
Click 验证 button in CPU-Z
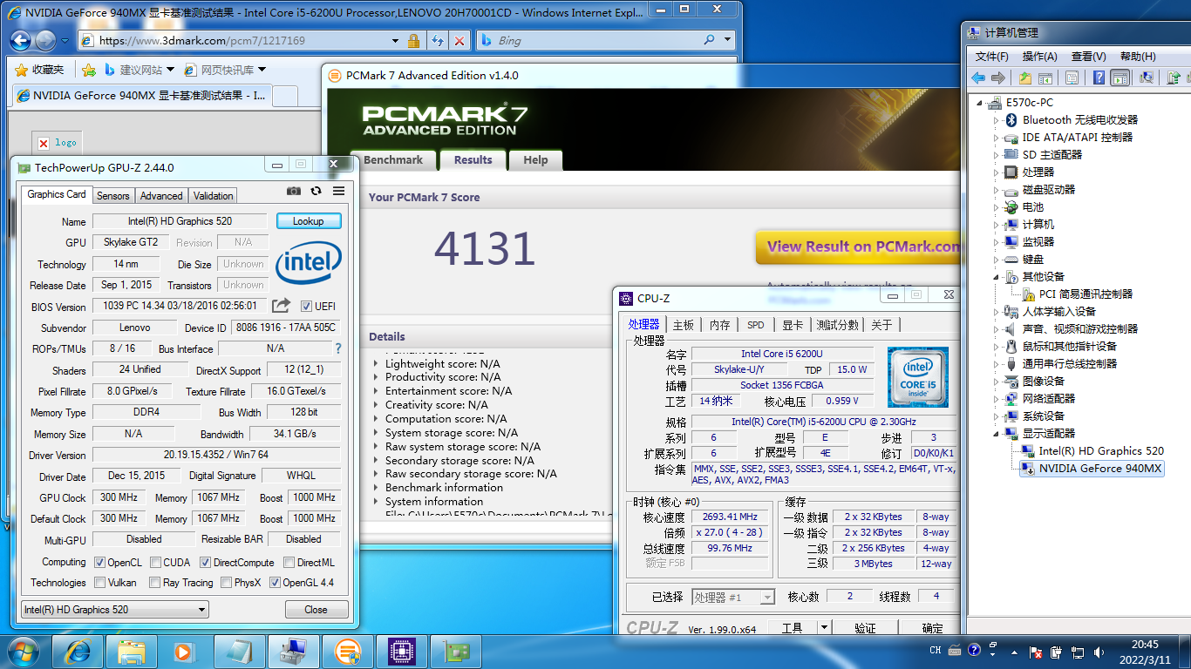pos(865,628)
